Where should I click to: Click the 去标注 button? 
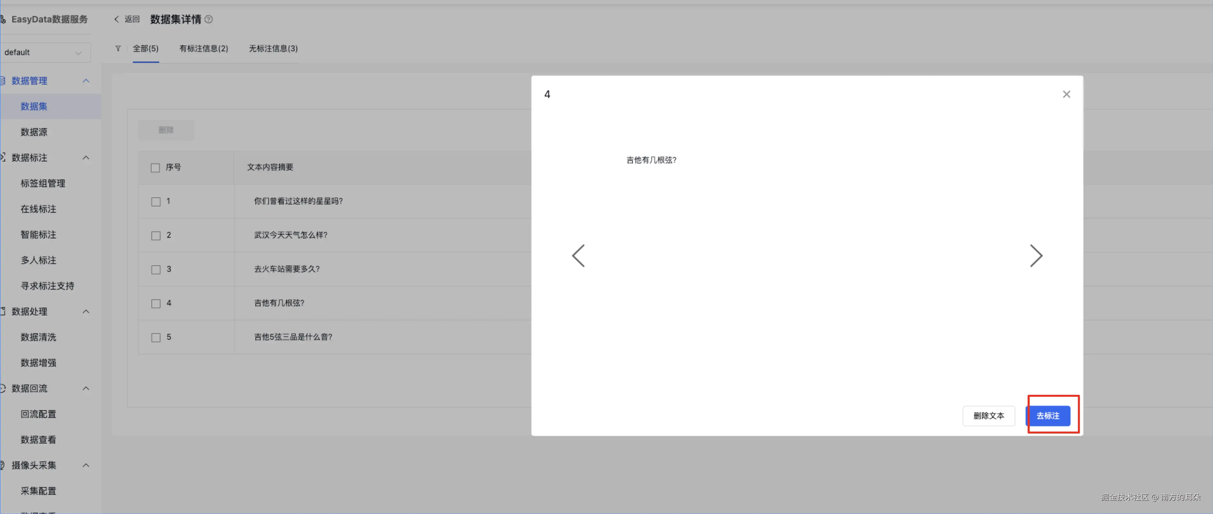pyautogui.click(x=1047, y=416)
